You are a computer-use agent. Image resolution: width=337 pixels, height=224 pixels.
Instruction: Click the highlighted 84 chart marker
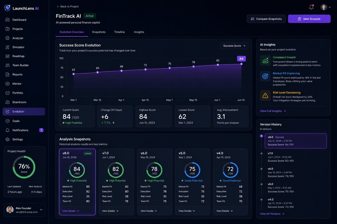click(241, 59)
